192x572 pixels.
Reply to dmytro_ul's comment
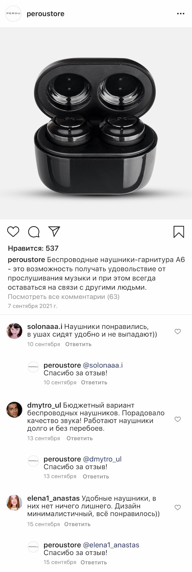point(79,438)
